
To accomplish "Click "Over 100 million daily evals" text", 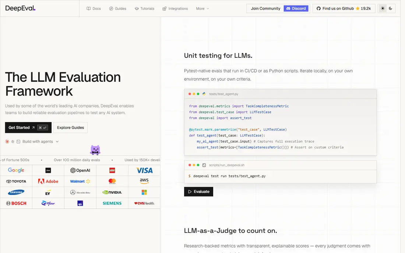I will click(x=77, y=160).
